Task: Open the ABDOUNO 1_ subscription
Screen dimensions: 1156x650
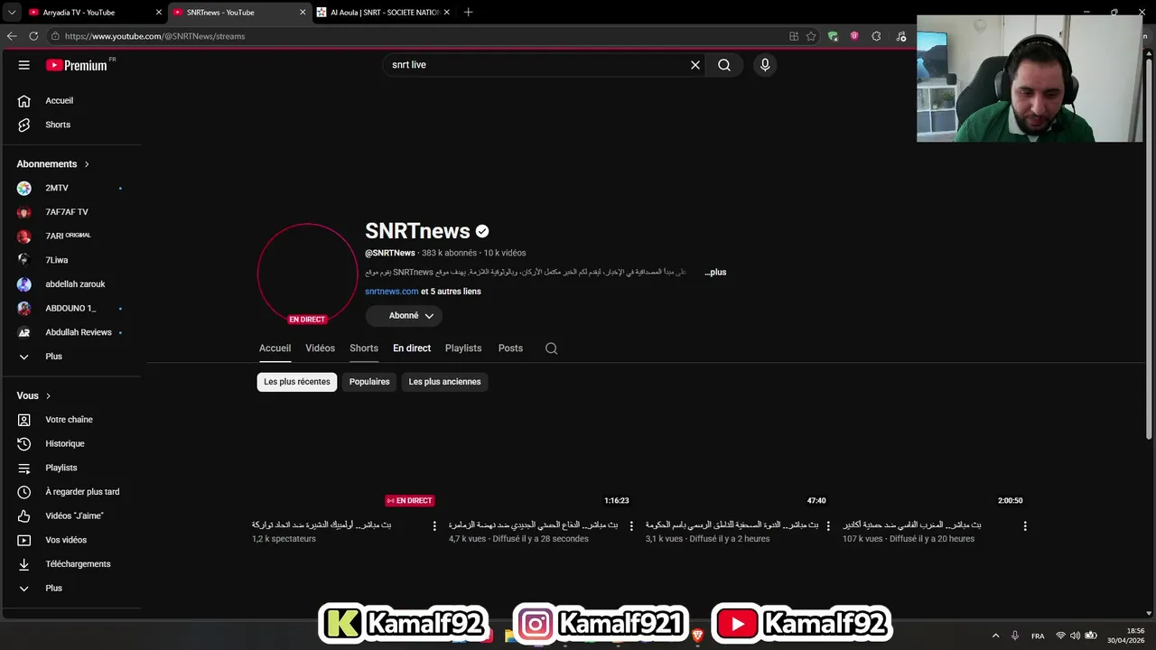Action: tap(72, 308)
